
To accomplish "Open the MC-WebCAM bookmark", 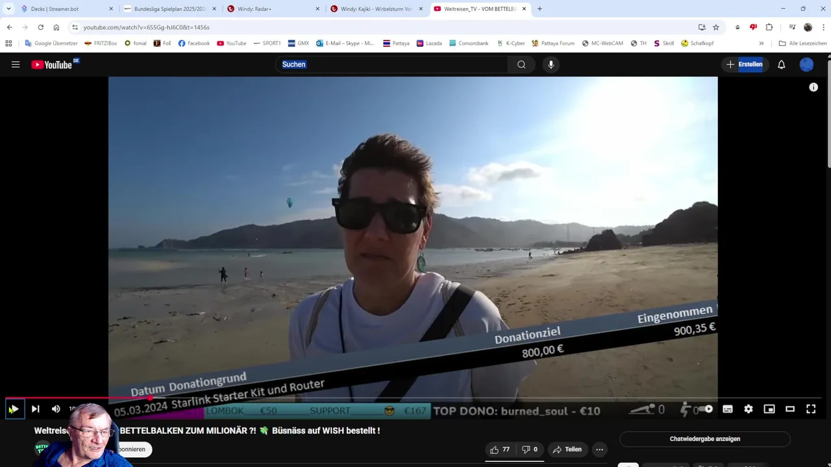I will [602, 43].
